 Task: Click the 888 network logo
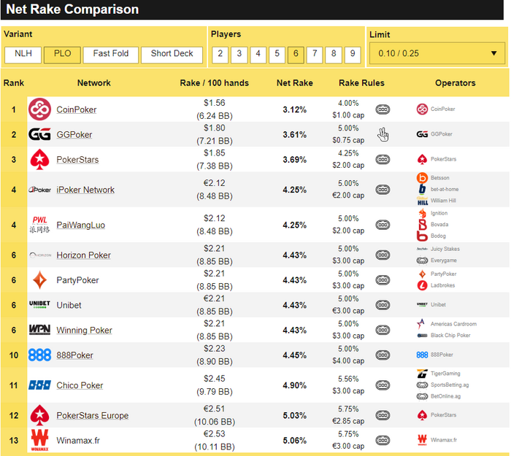pyautogui.click(x=39, y=355)
